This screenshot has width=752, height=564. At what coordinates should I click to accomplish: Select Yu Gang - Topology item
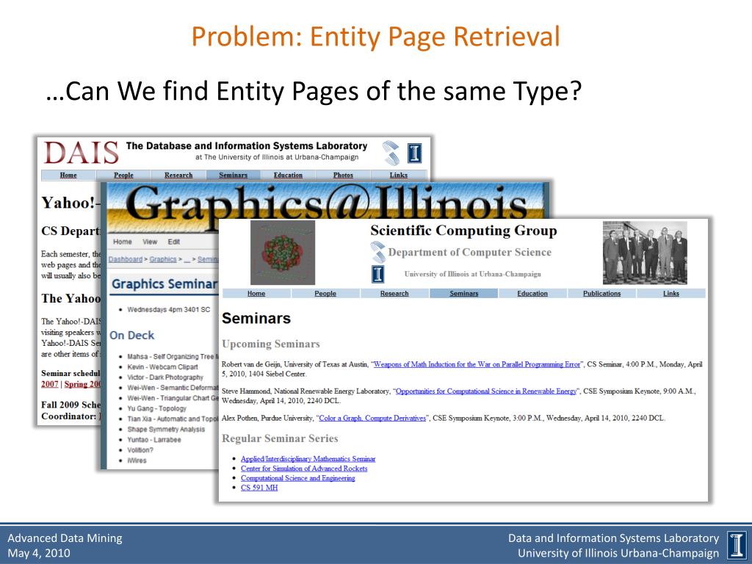[157, 408]
